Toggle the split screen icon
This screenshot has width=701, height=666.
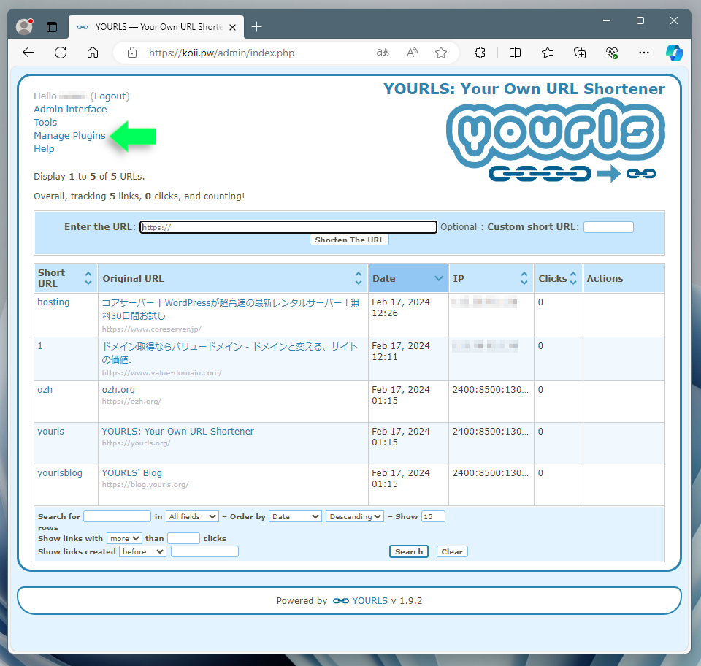tap(515, 53)
